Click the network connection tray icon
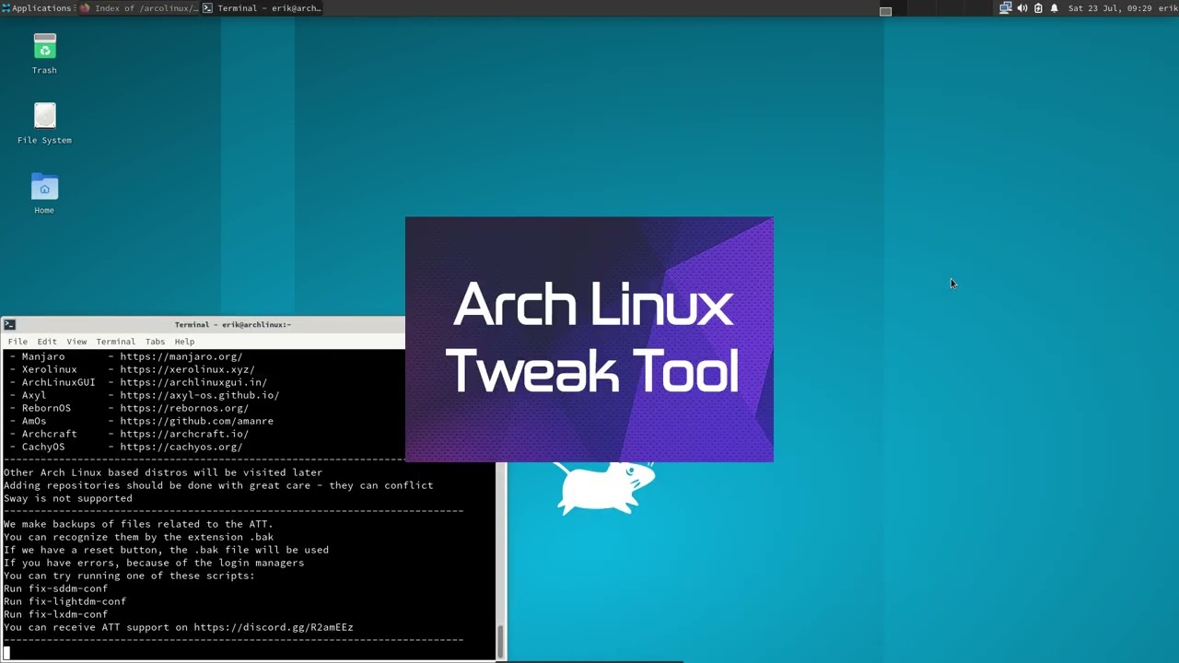The image size is (1179, 663). coord(1006,8)
